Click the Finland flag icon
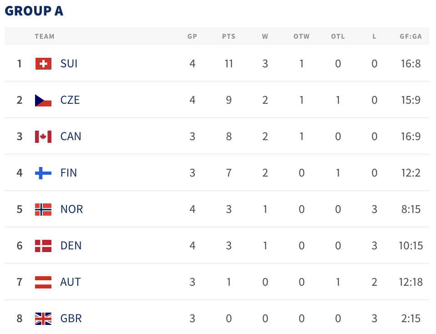The width and height of the screenshot is (436, 334). point(43,173)
